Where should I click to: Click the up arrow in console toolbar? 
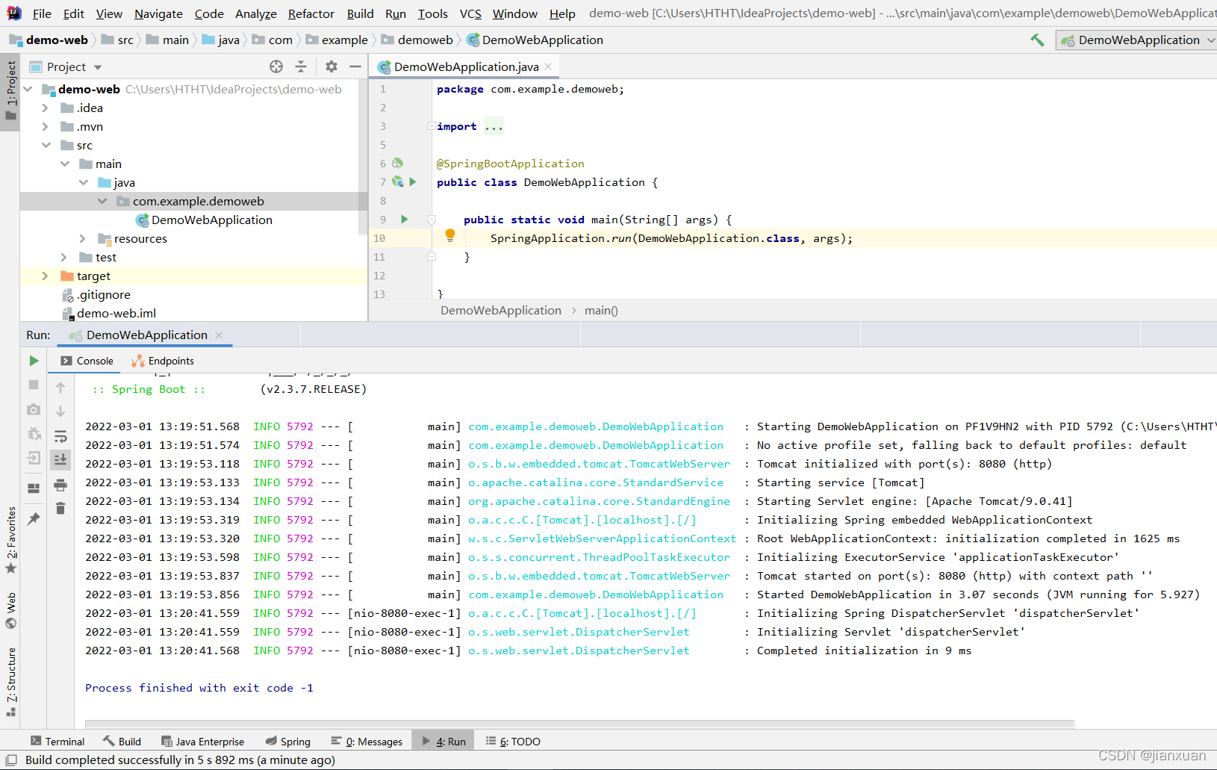click(60, 388)
